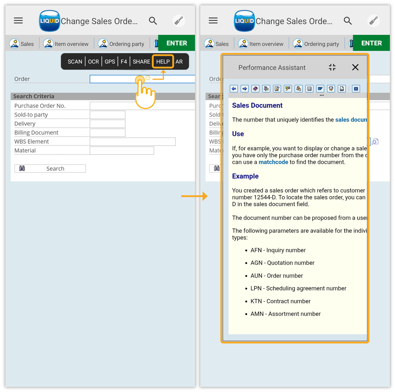
Task: Choose HELP in the black popup toolbar
Action: [163, 61]
